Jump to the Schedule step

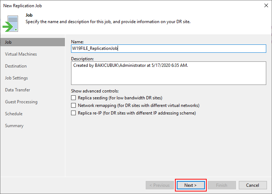coord(14,114)
